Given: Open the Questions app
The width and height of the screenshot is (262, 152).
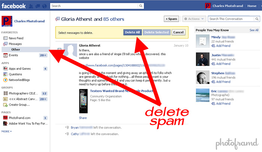Looking at the screenshot, I should click(x=15, y=74).
